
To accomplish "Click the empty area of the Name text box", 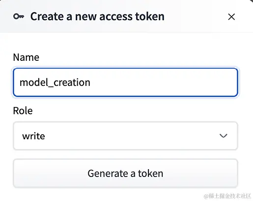I will (x=164, y=82).
